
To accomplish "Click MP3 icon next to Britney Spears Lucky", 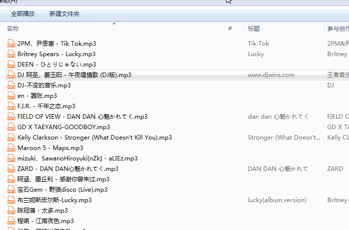I will 11,54.
